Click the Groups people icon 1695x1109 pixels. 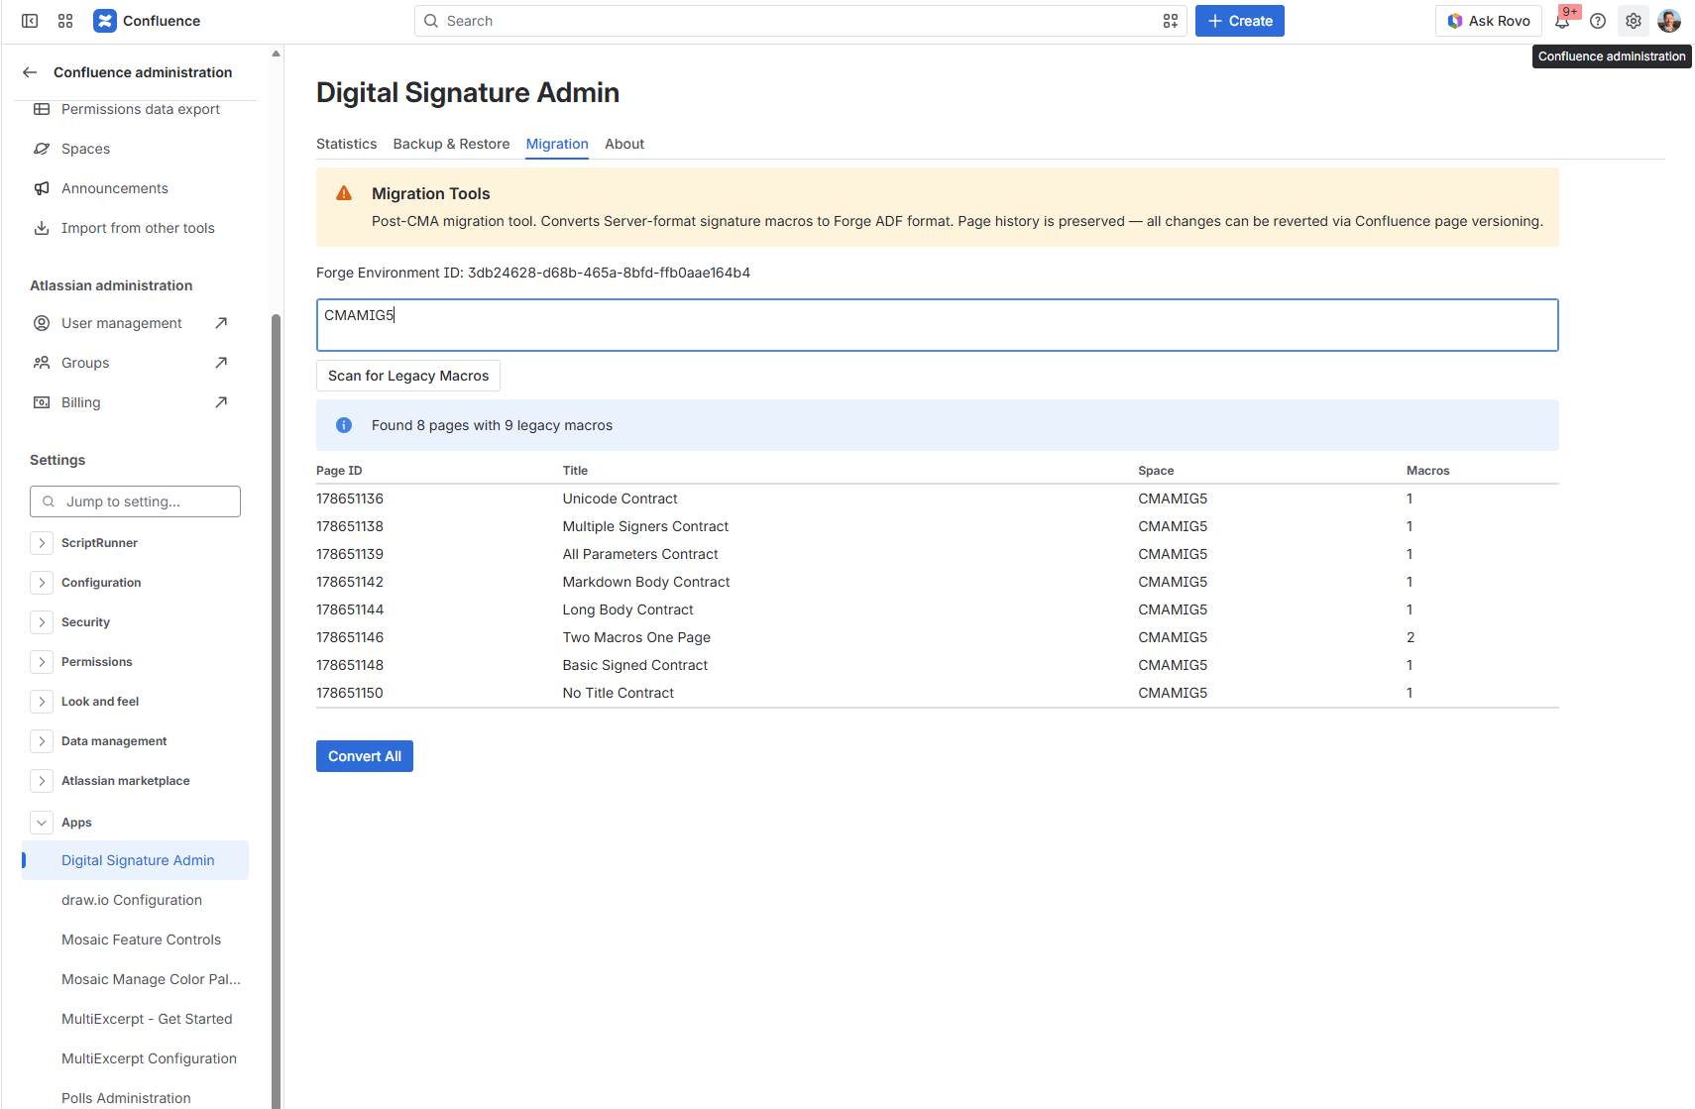tap(42, 363)
